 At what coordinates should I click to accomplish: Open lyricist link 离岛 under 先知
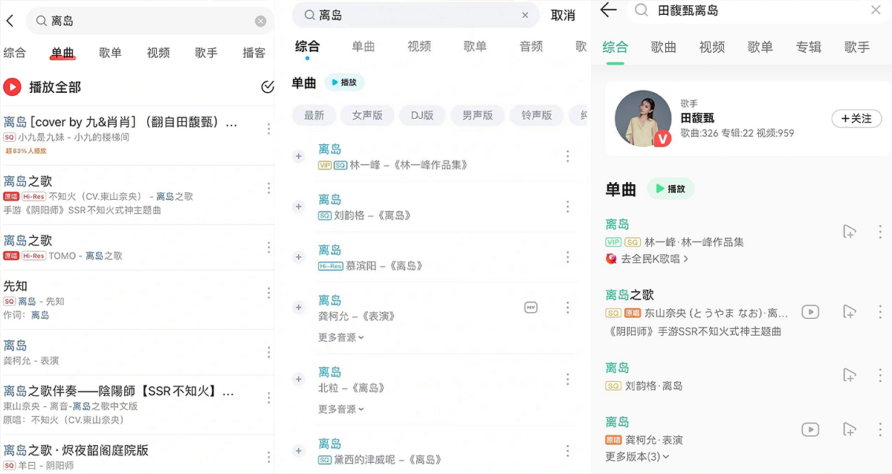(x=40, y=315)
